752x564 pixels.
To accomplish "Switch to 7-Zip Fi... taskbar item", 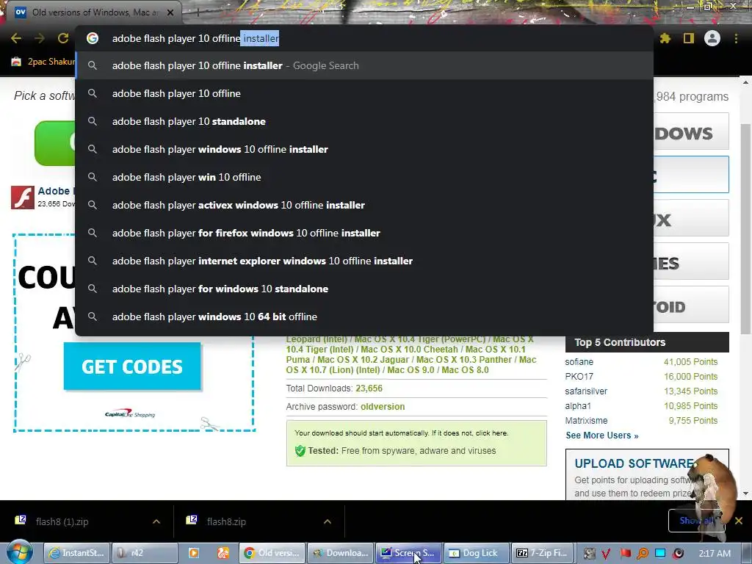I will click(x=543, y=553).
